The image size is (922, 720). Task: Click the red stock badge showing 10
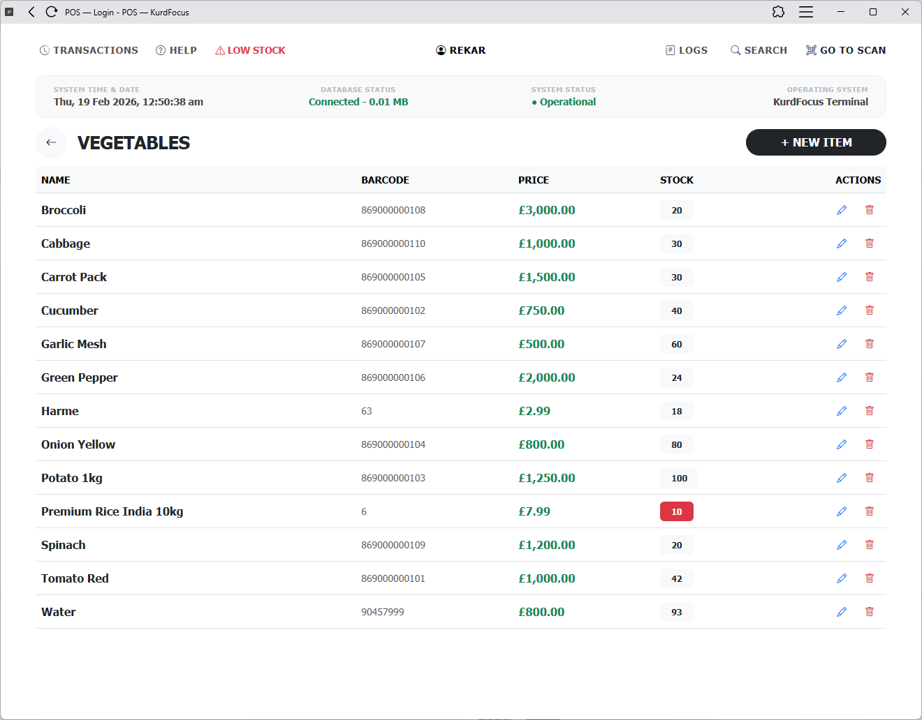pyautogui.click(x=676, y=511)
